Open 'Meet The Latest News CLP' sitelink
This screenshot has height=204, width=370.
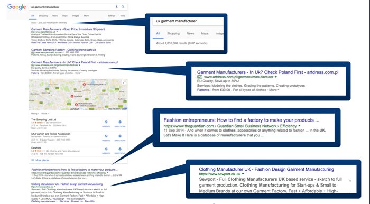tap(44, 43)
